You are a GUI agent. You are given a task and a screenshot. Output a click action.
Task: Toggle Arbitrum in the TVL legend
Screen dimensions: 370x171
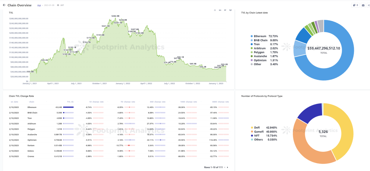(x=264, y=48)
